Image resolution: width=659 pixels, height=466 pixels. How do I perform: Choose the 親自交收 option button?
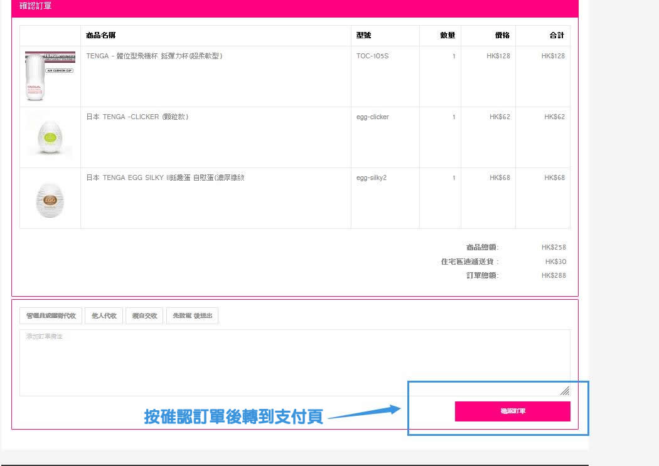144,315
